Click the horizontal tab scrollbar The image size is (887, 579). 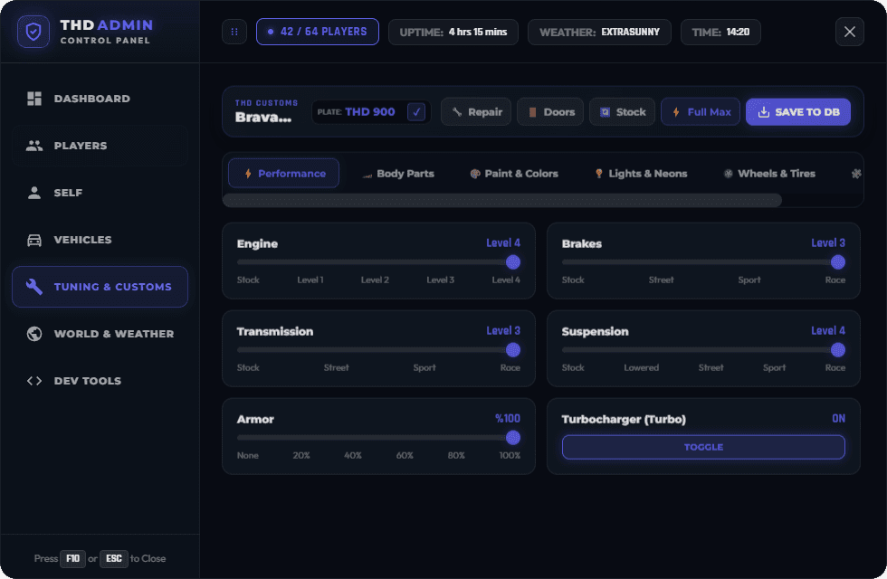[x=502, y=200]
